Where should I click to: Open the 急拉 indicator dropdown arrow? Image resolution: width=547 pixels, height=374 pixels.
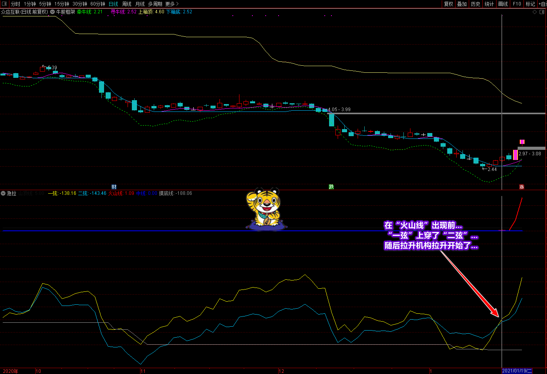pyautogui.click(x=3, y=193)
